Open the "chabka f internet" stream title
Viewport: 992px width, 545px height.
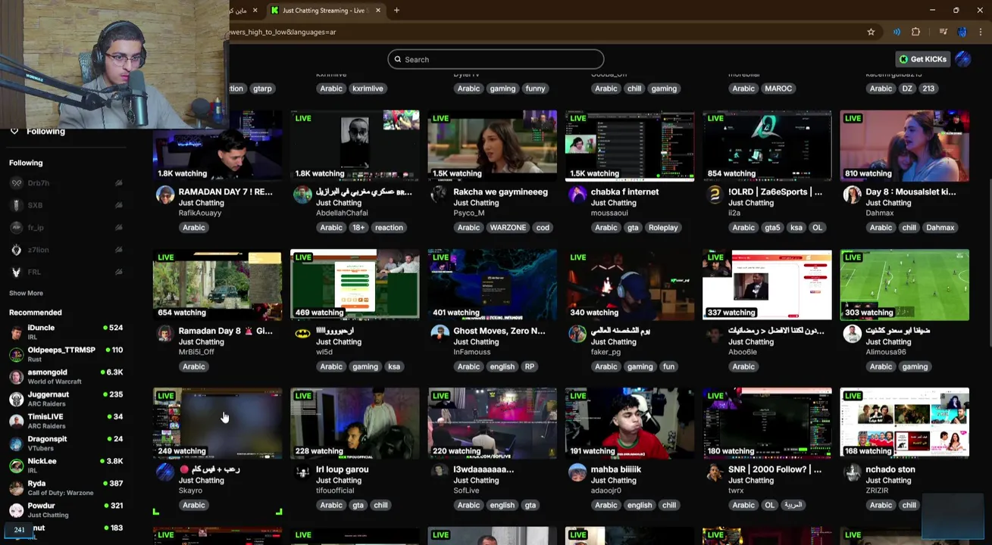pyautogui.click(x=624, y=192)
